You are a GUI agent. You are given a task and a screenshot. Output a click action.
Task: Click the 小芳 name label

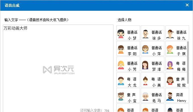(x=132, y=69)
